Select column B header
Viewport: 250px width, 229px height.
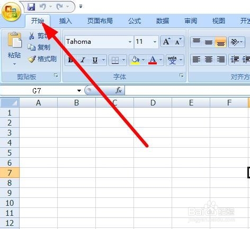tap(76, 103)
